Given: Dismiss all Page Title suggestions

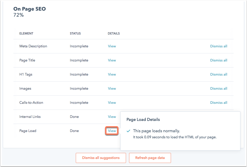Looking at the screenshot, I should [219, 60].
